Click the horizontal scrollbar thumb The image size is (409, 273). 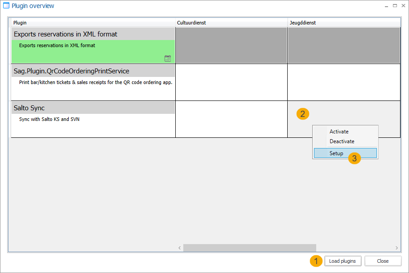point(249,248)
